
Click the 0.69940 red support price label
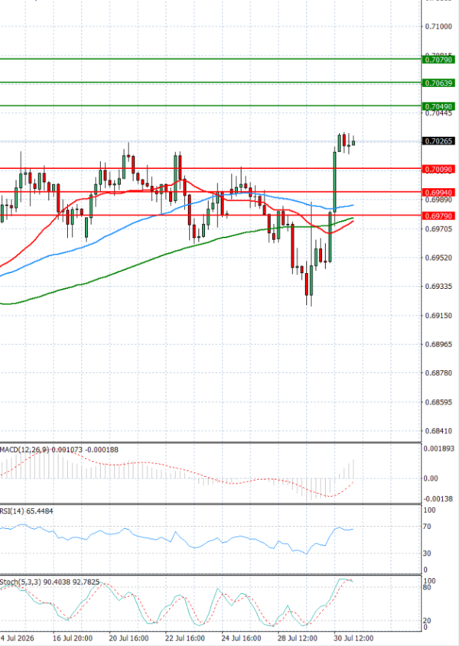pos(438,193)
